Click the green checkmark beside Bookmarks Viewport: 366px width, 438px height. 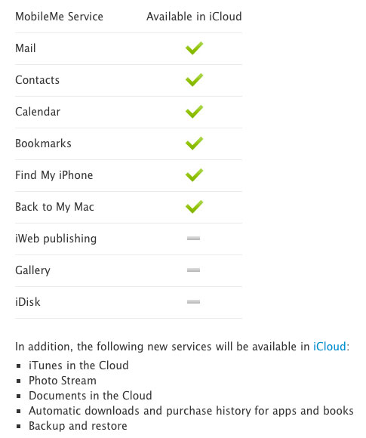(194, 143)
